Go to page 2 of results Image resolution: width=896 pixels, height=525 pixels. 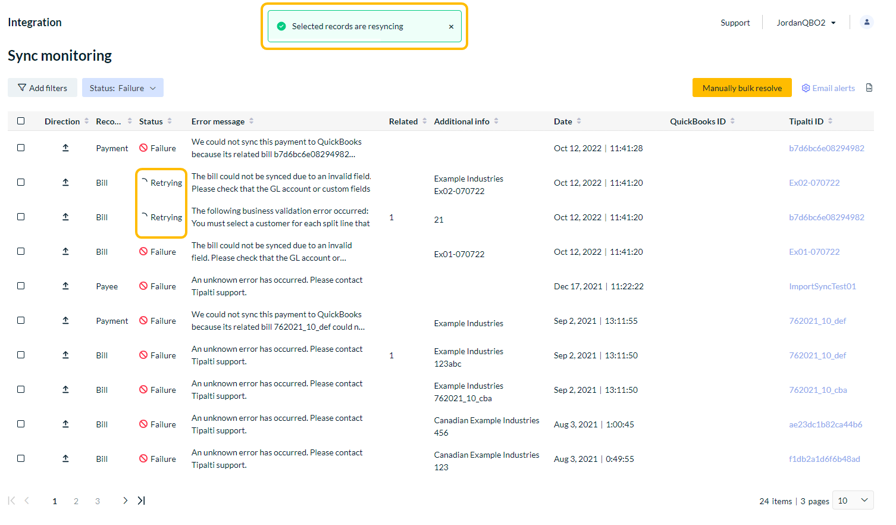(x=76, y=501)
